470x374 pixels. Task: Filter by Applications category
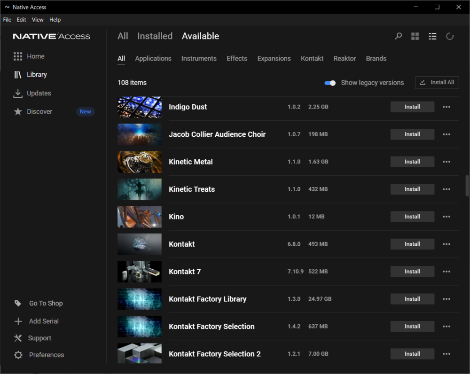click(x=153, y=58)
